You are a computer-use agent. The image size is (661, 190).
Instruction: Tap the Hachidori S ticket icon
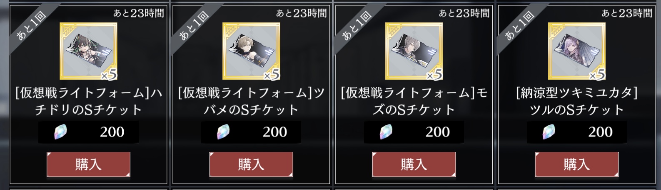[x=88, y=51]
